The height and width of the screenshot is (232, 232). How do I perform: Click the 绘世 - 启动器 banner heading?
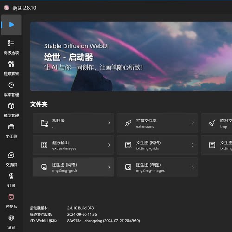pos(69,57)
